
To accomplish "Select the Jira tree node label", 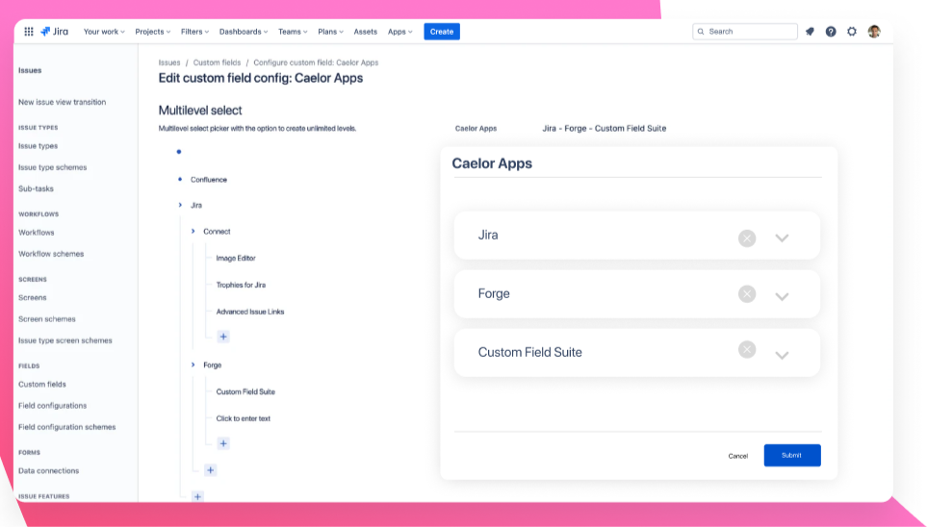I will click(x=196, y=206).
